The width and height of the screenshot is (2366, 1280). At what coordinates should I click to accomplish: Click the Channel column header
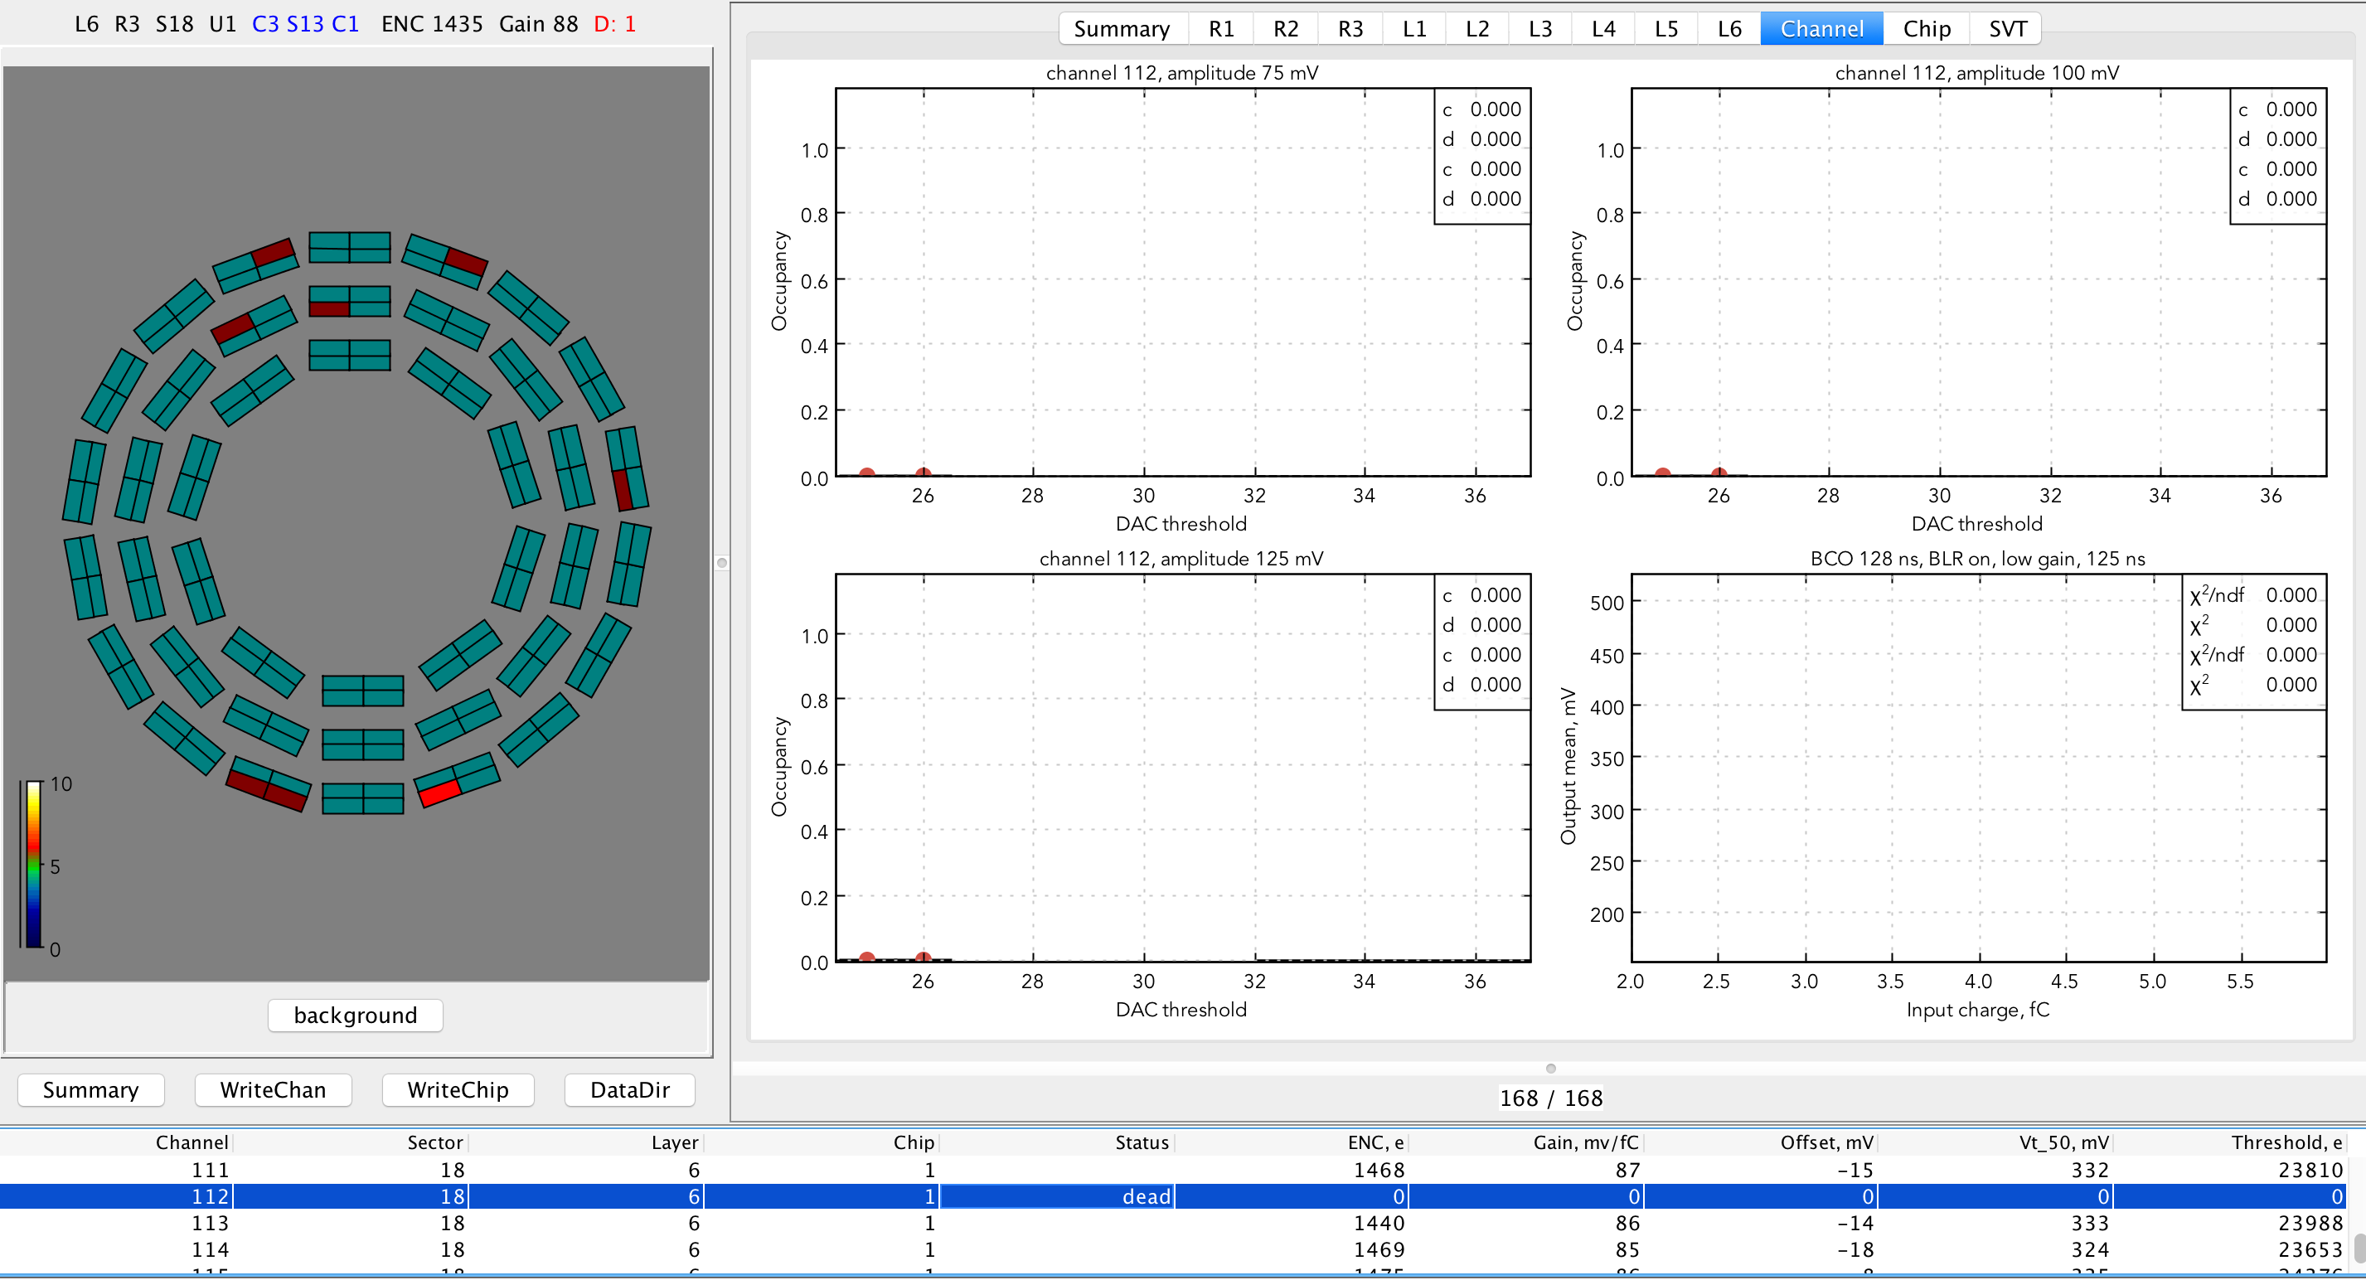point(117,1142)
